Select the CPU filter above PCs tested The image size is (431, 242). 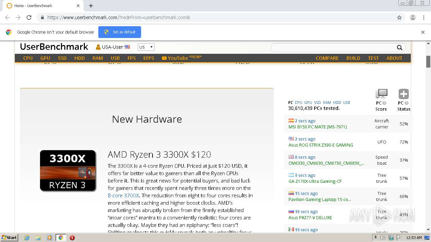click(299, 103)
